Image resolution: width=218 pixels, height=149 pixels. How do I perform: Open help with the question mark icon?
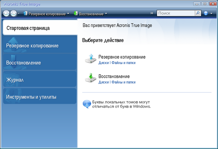click(206, 13)
